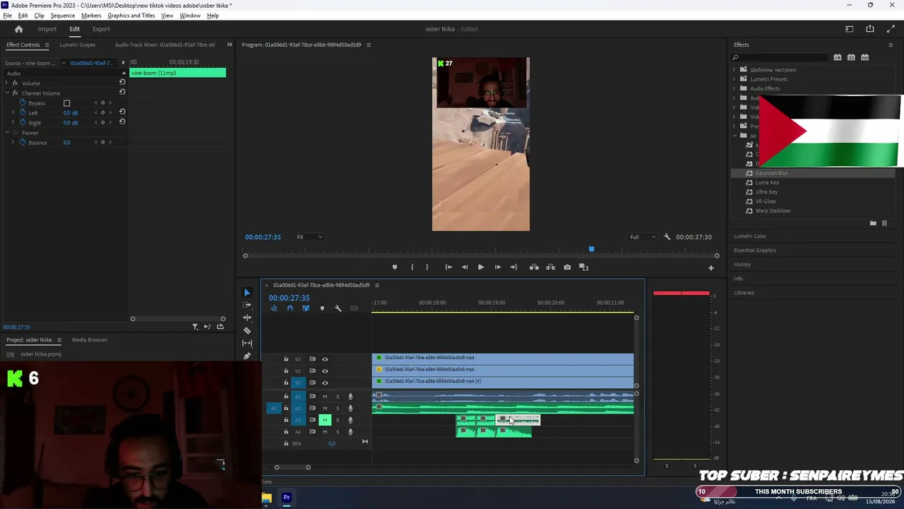Viewport: 904px width, 509px height.
Task: Unmute audio track A3
Action: coord(325,420)
